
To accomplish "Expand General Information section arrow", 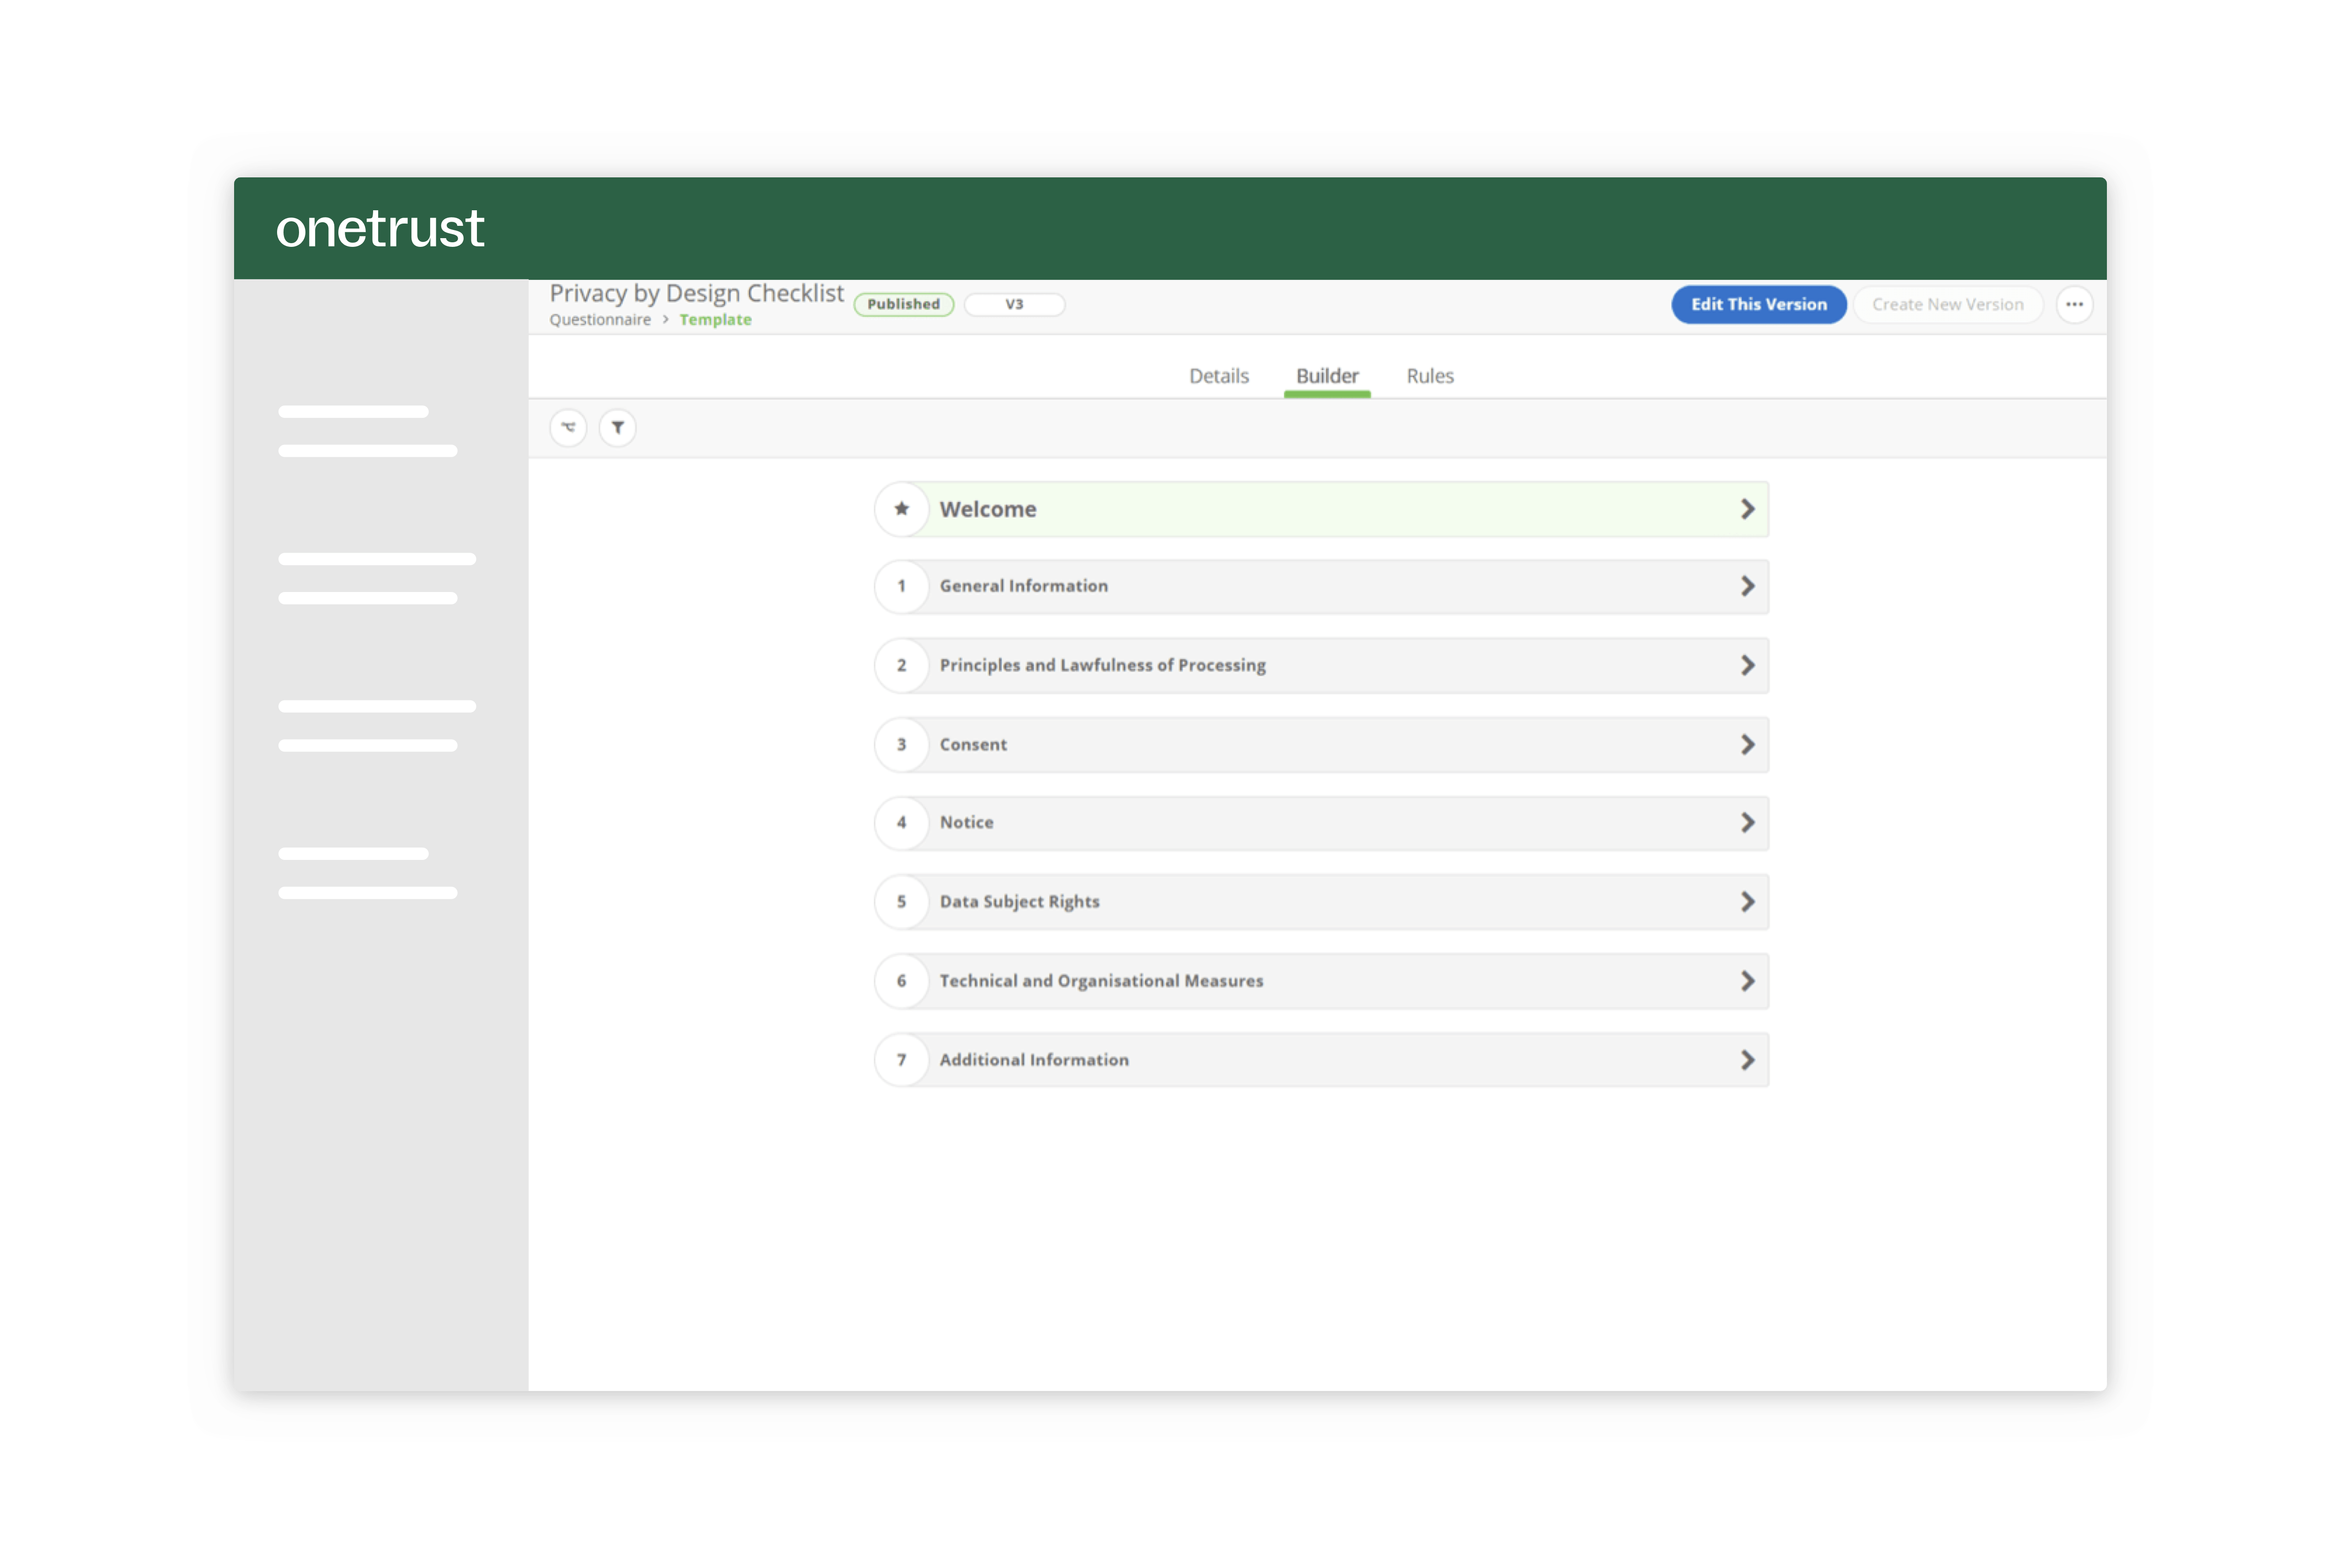I will pos(1747,586).
